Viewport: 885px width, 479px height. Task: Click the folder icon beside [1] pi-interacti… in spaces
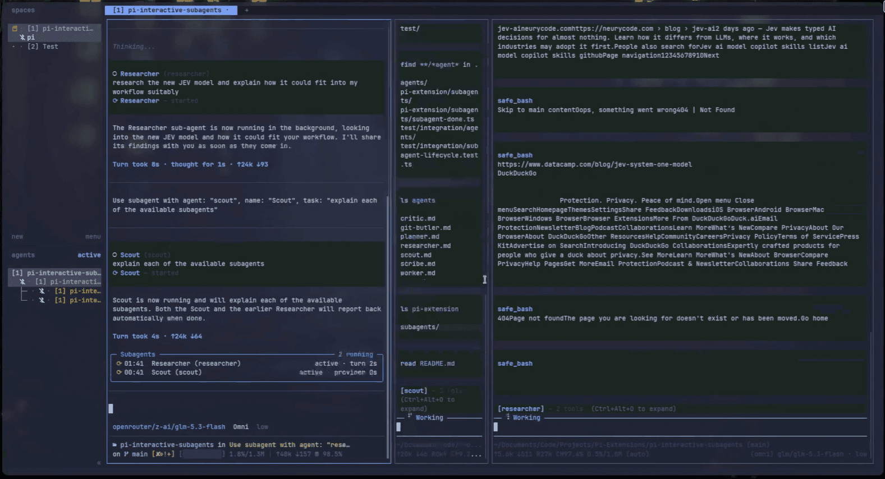(15, 29)
